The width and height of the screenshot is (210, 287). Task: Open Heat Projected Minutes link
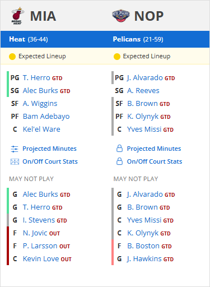click(49, 149)
